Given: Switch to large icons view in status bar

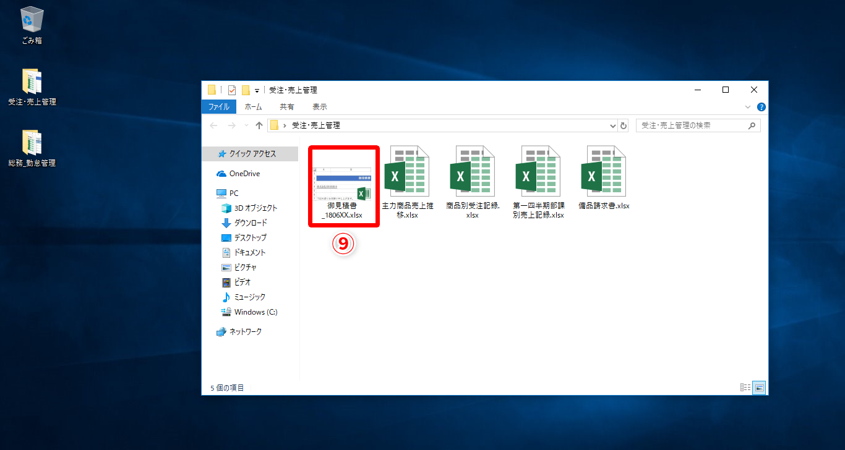Looking at the screenshot, I should coord(760,388).
